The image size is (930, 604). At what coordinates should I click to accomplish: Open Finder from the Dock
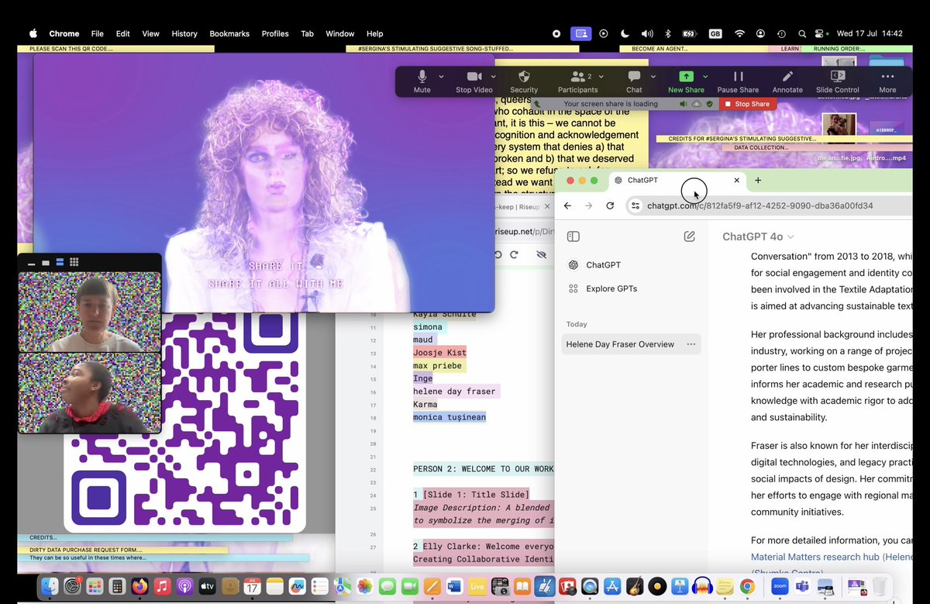tap(50, 585)
